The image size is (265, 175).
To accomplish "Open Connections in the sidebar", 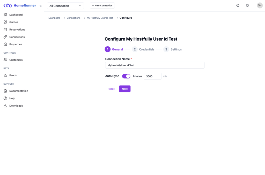I will click(x=17, y=37).
